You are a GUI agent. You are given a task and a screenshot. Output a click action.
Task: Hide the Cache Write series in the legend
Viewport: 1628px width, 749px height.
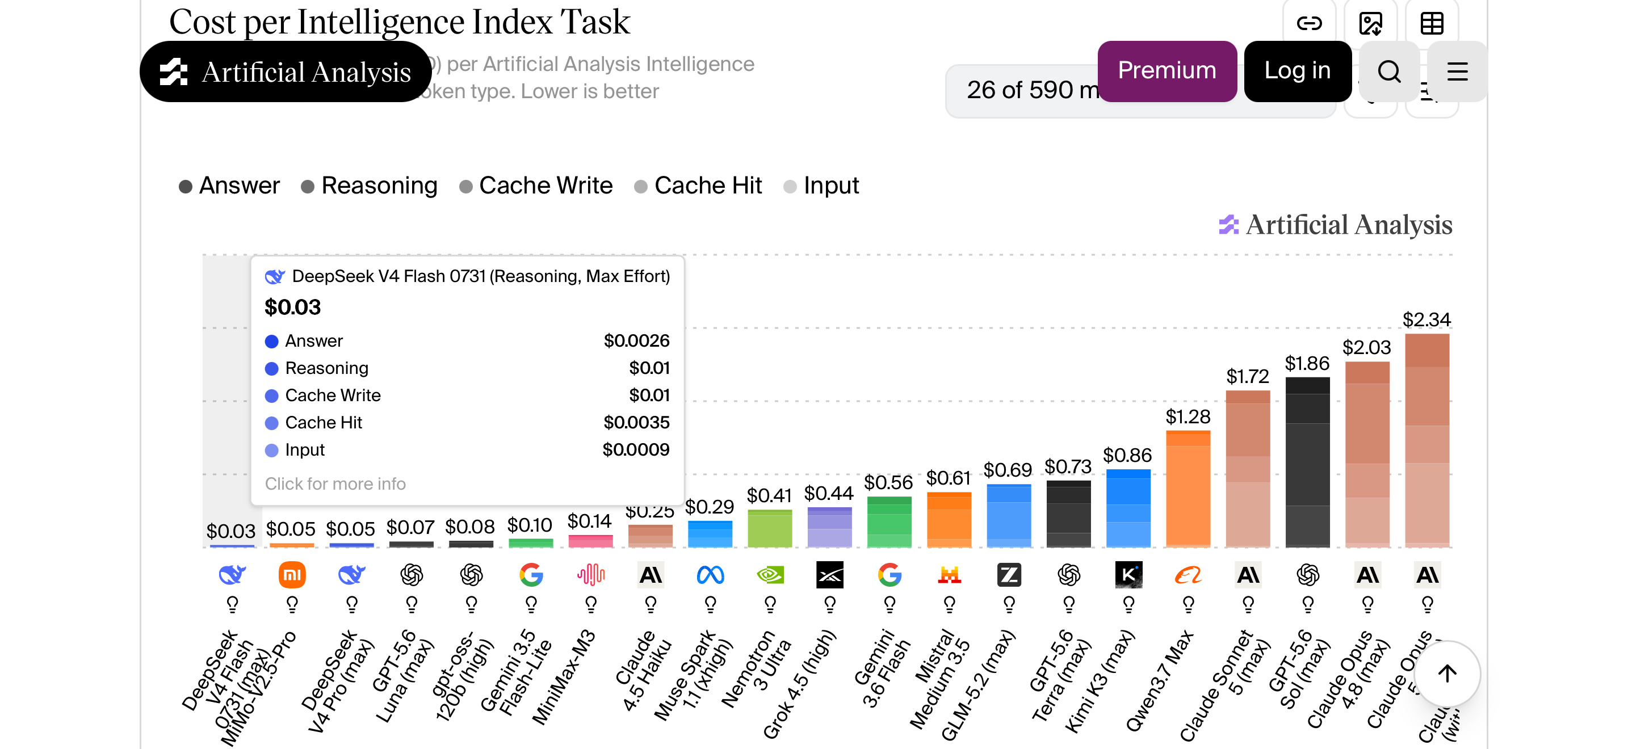coord(536,186)
